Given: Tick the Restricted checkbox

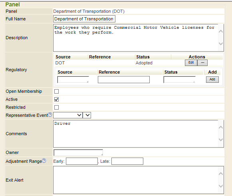Looking at the screenshot, I should (56, 107).
